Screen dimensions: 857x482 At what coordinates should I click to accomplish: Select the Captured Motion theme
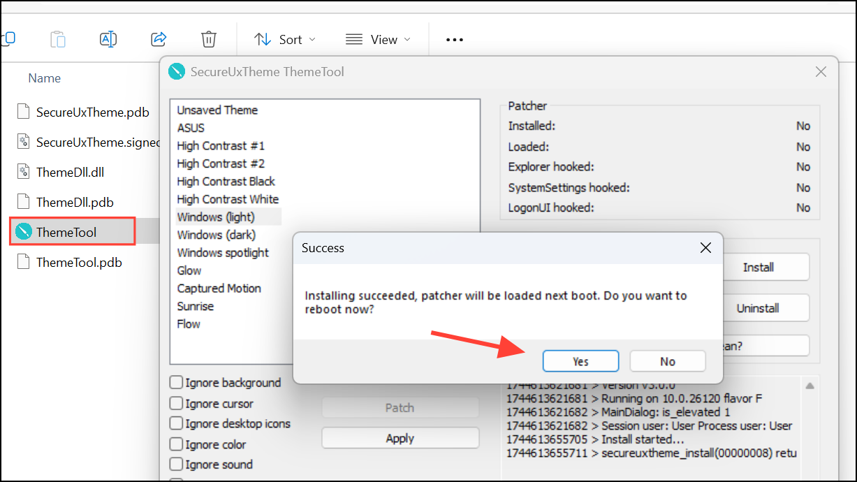coord(219,289)
